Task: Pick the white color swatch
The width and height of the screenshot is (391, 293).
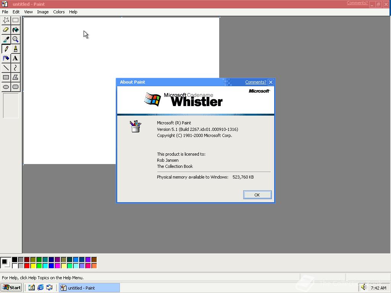Action: [x=15, y=266]
